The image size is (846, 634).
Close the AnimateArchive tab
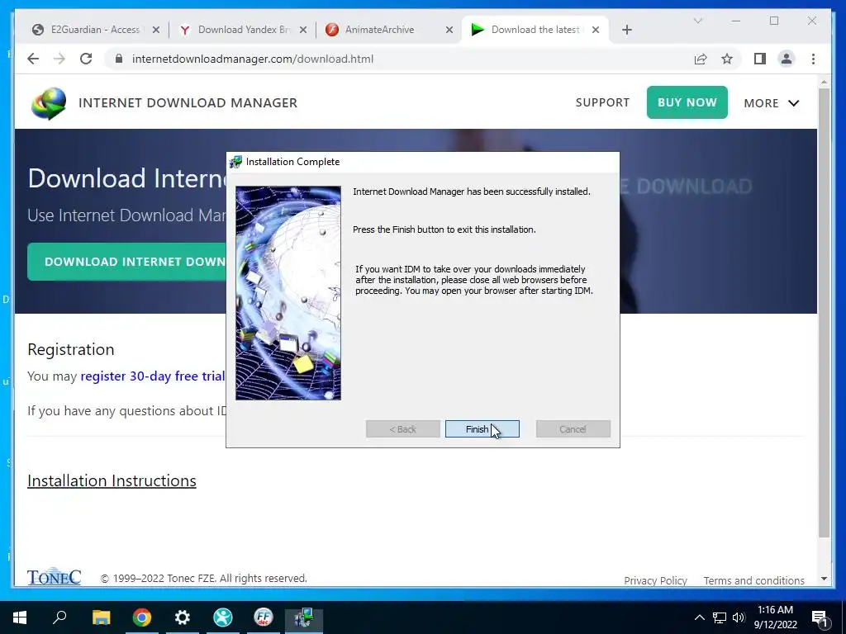tap(449, 30)
